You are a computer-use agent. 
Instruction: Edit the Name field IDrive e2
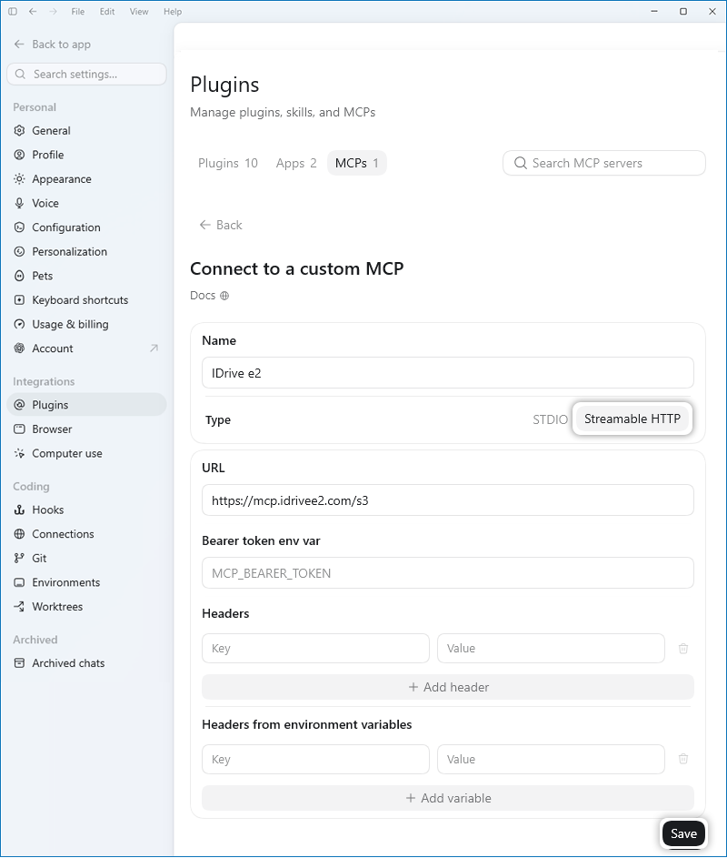[448, 373]
